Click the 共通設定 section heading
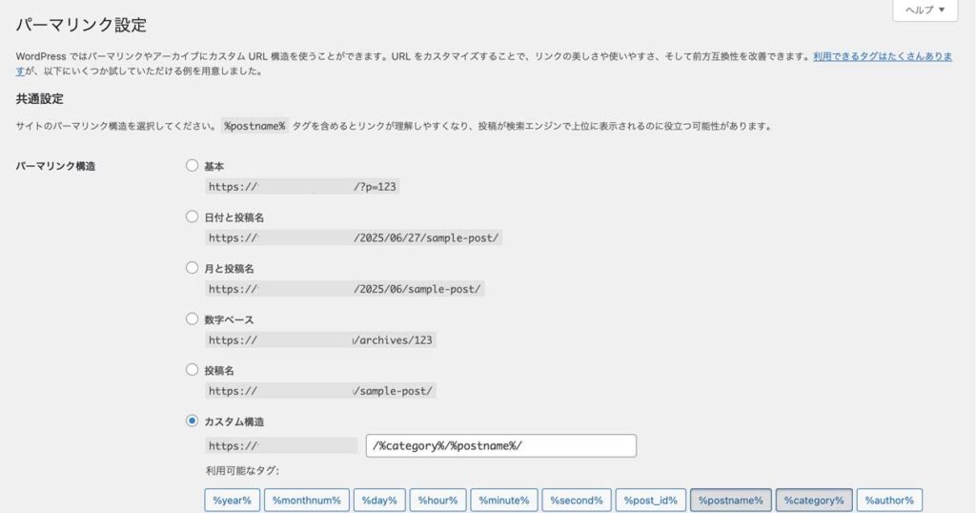976x513 pixels. pos(40,98)
